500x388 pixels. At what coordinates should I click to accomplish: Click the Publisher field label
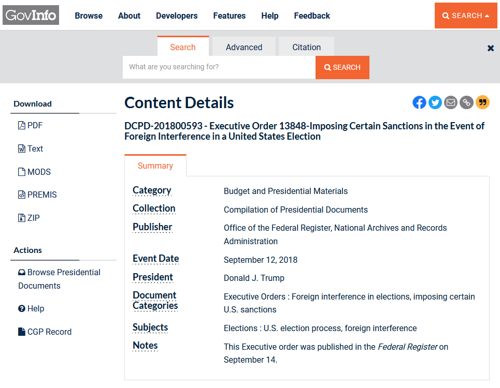pos(152,227)
